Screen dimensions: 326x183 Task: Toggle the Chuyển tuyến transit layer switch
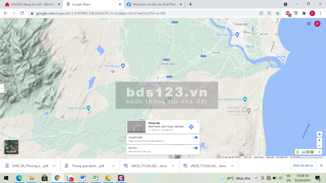tap(195, 137)
